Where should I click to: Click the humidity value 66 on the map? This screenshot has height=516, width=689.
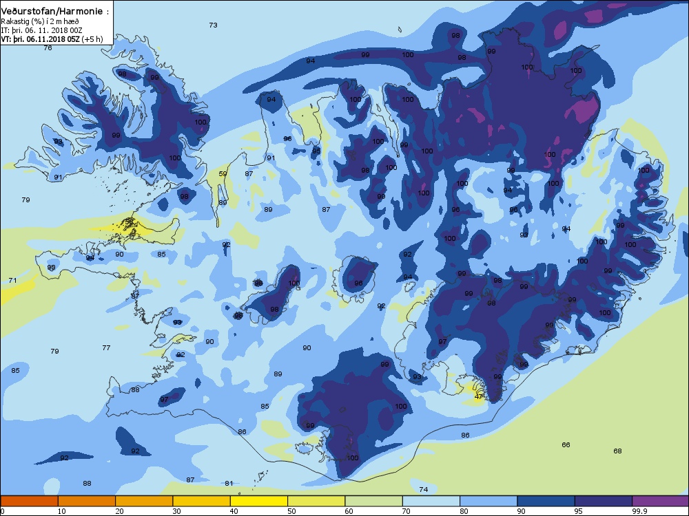566,445
